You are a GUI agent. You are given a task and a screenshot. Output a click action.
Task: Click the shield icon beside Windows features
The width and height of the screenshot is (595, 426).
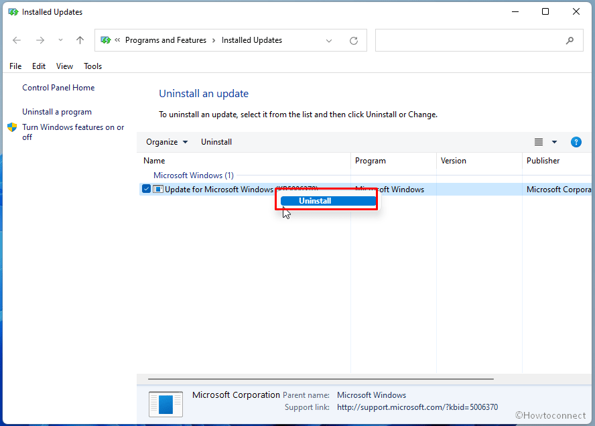coord(12,127)
